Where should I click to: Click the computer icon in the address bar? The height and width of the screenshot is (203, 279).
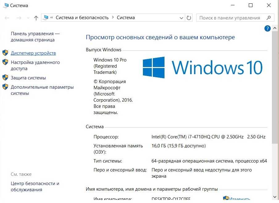(x=46, y=18)
